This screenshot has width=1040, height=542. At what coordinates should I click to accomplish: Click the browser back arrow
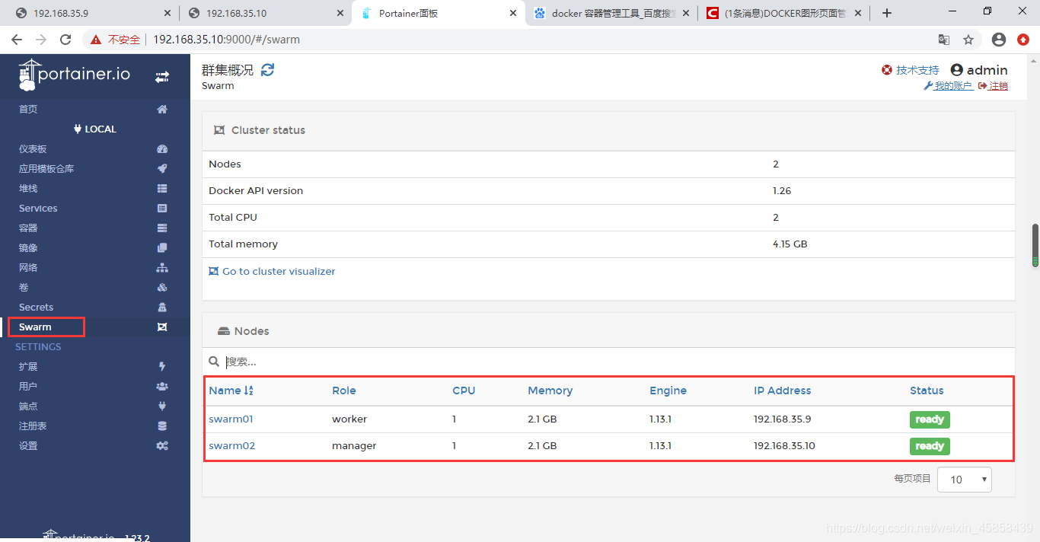pos(18,40)
